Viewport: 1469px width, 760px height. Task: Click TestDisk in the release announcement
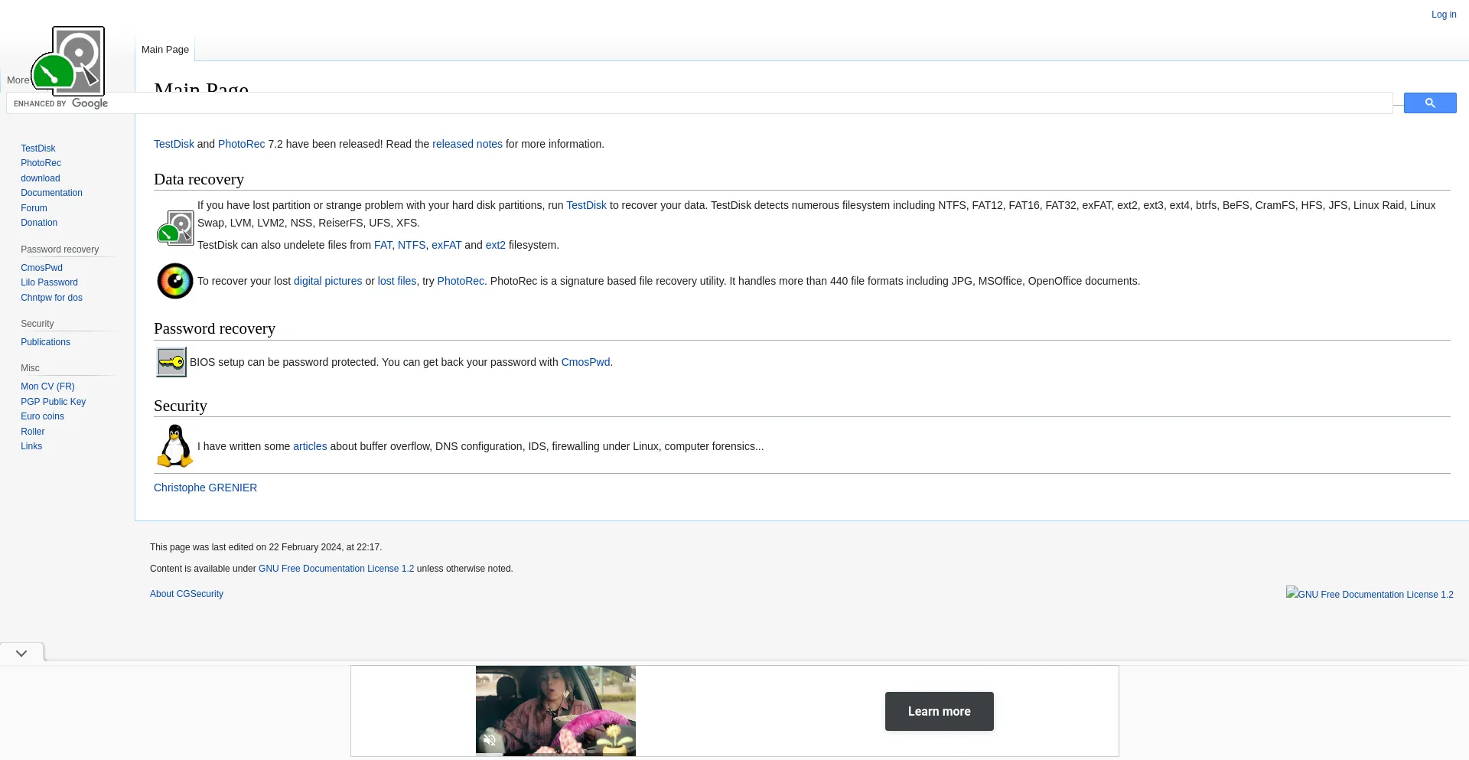coord(174,144)
